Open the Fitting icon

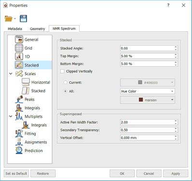[x=19, y=133]
